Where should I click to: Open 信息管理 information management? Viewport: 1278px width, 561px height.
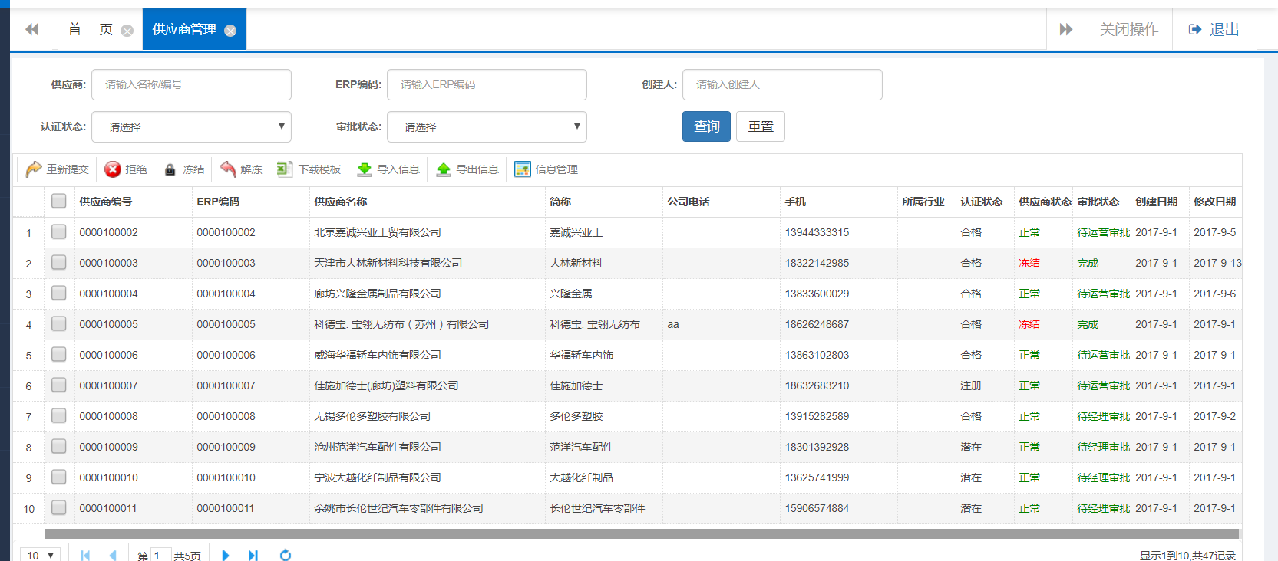[546, 169]
